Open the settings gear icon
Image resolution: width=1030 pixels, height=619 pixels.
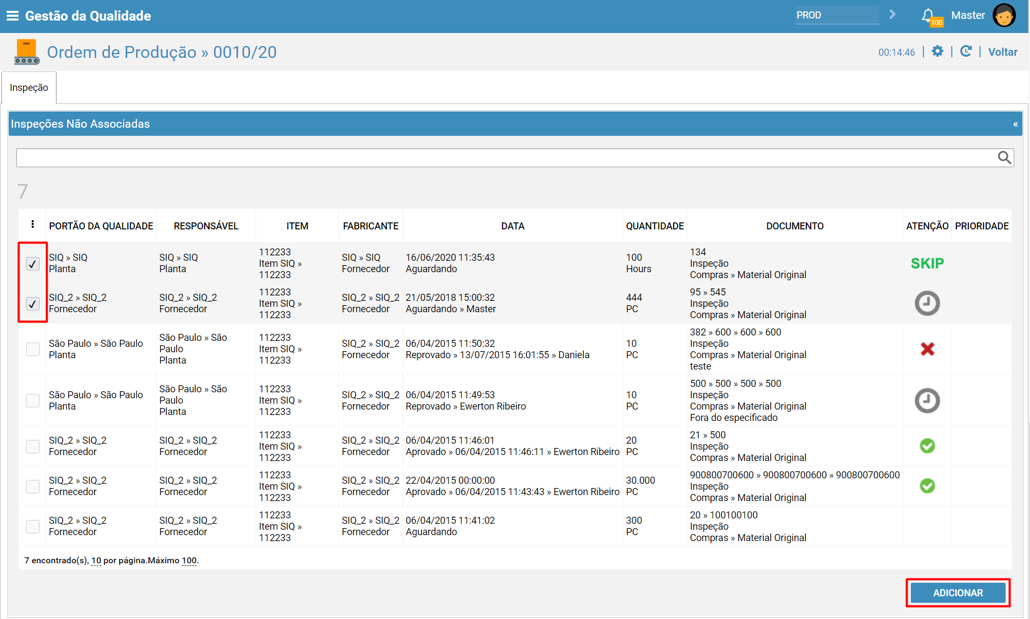click(x=937, y=51)
